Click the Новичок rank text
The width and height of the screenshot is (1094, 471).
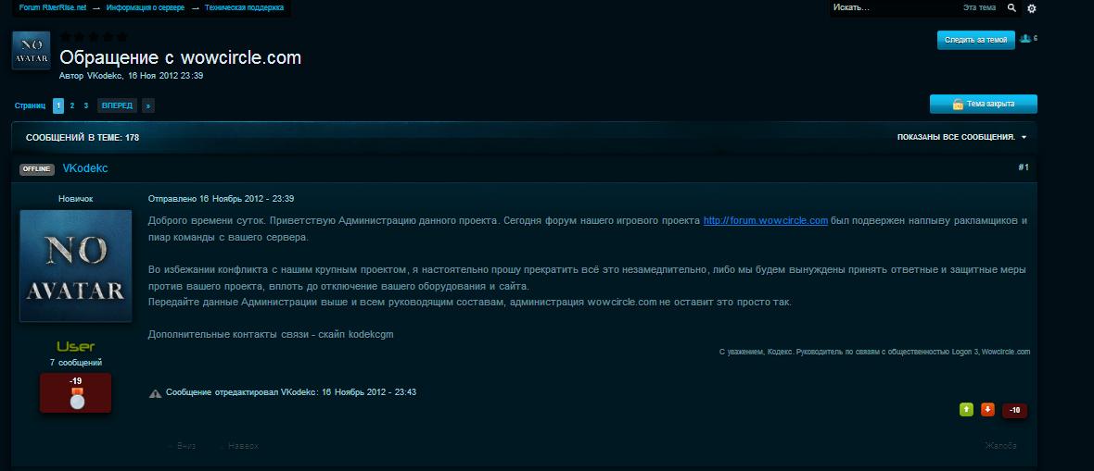click(x=75, y=199)
